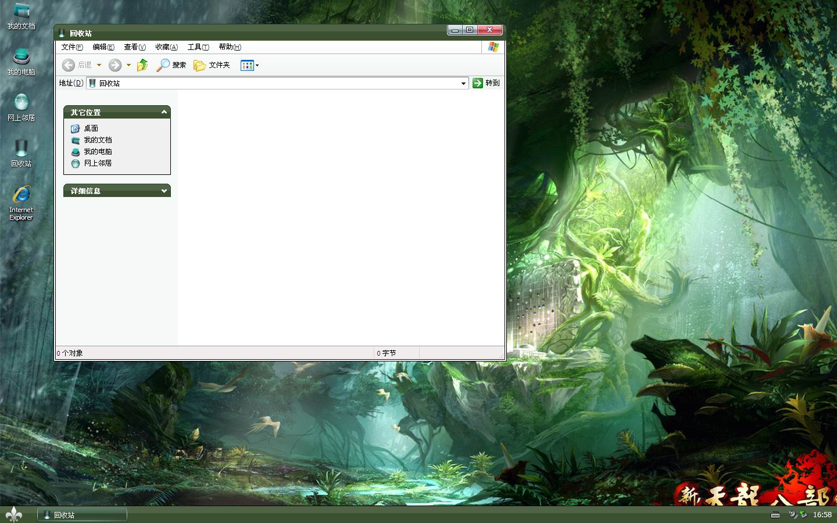Open Desktop (桌面) link in Other Places
This screenshot has width=837, height=523.
[x=91, y=128]
